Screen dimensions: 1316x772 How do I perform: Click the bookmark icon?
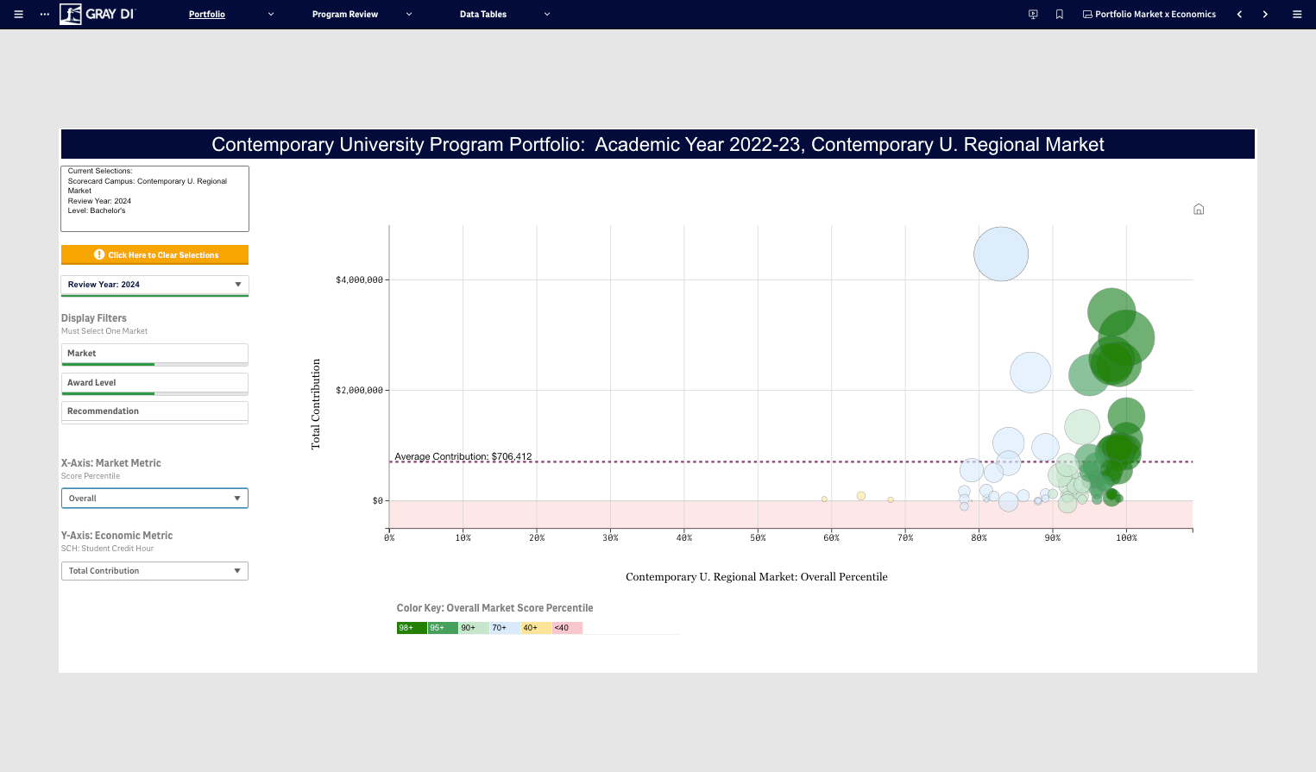(x=1060, y=15)
